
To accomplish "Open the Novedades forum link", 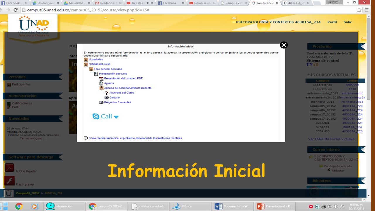I will (x=96, y=59).
